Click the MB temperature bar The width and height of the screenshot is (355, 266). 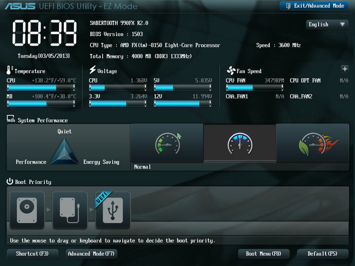[41, 103]
